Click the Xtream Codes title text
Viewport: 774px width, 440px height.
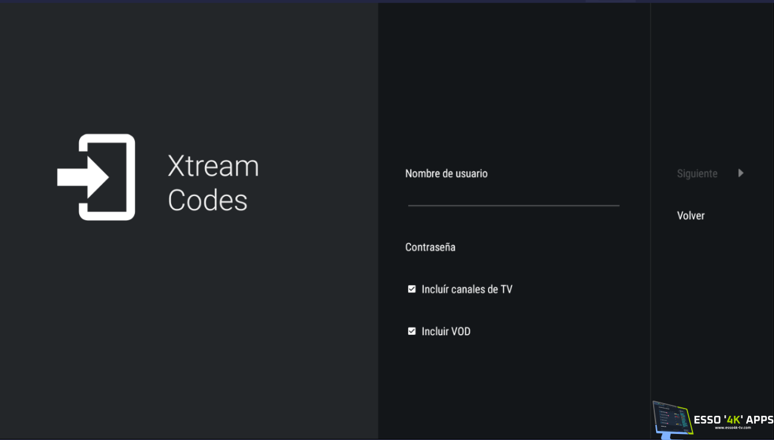213,183
